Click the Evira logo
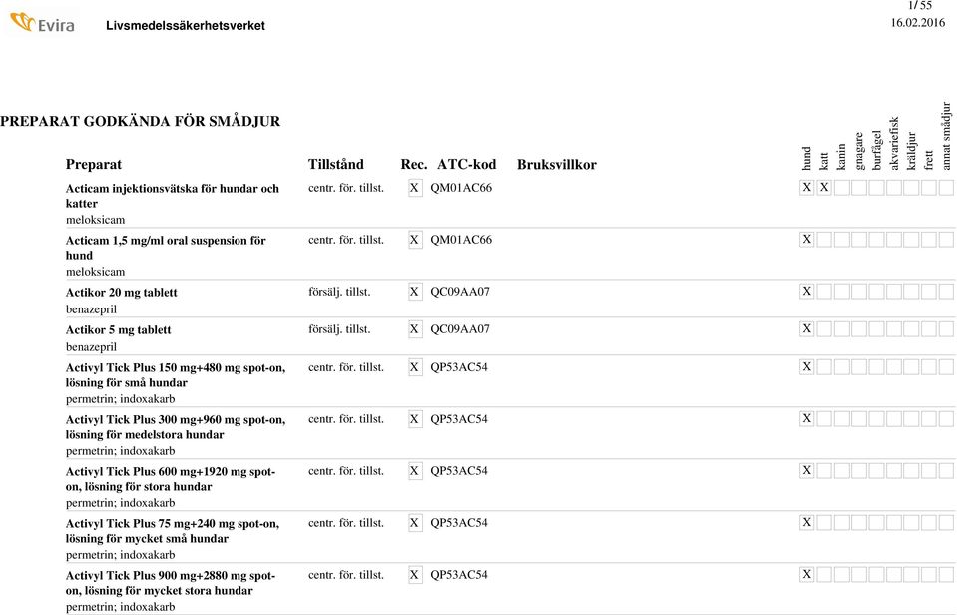The image size is (957, 615). coord(41,22)
